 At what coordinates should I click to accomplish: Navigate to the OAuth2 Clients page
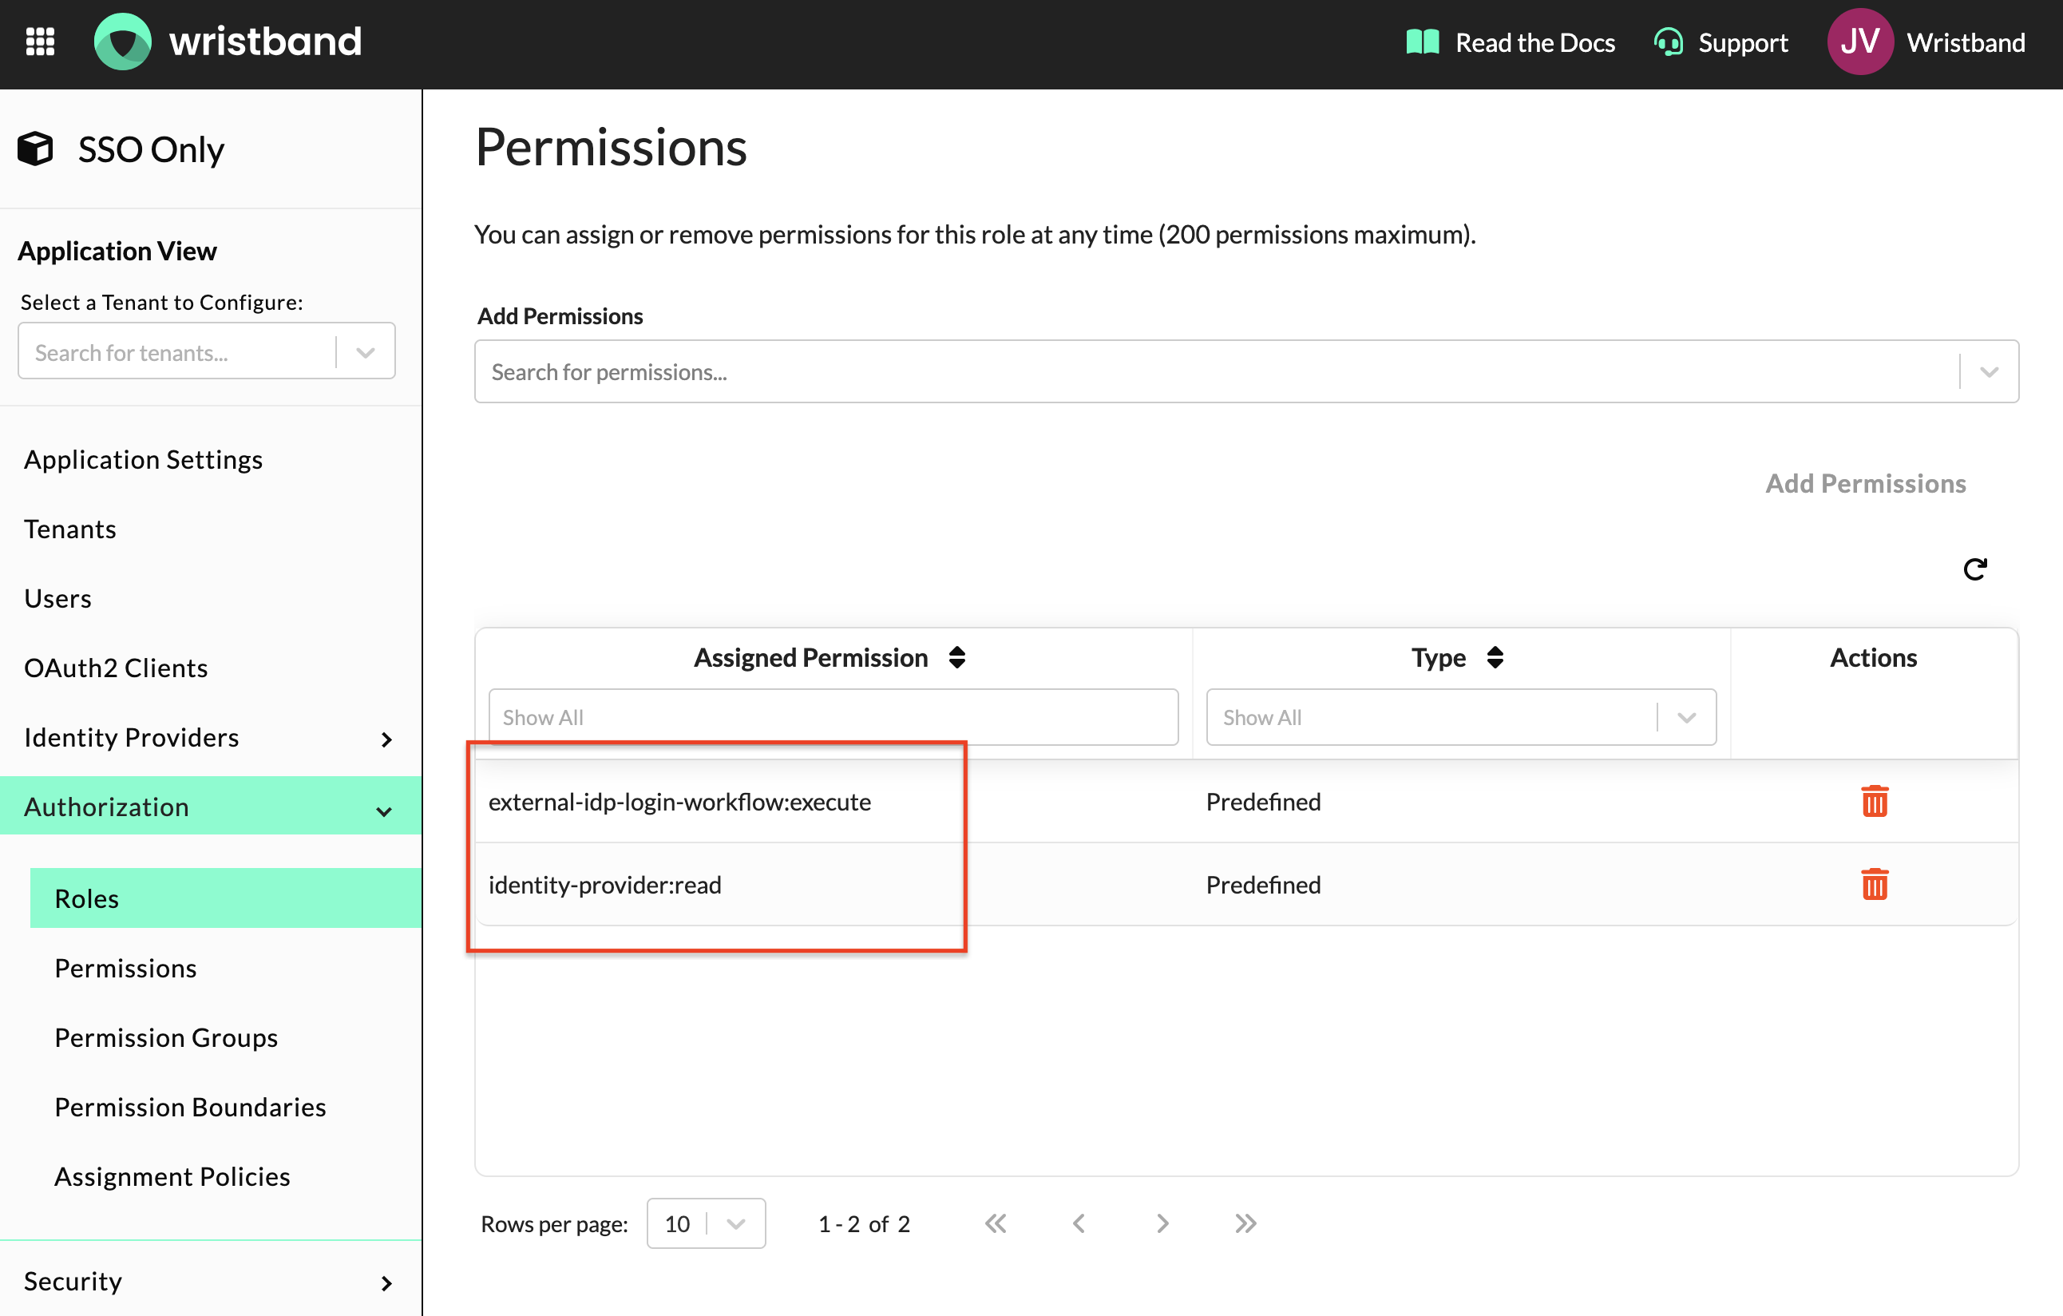point(116,668)
